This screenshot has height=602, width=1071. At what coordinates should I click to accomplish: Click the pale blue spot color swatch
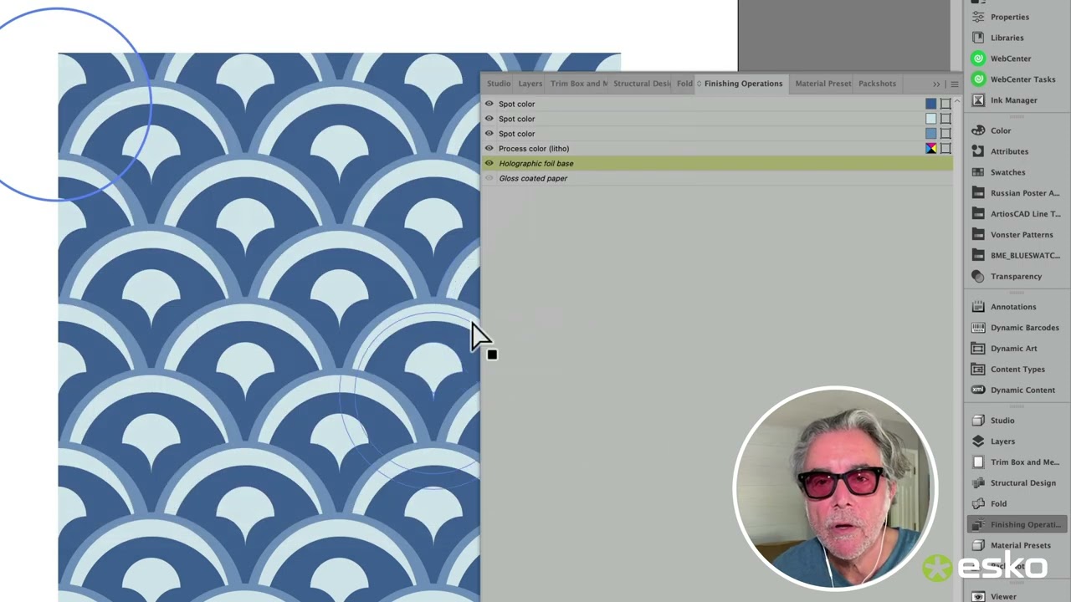tap(931, 119)
